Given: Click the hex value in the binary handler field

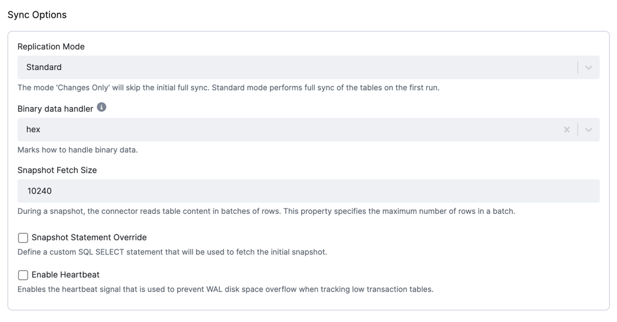Looking at the screenshot, I should tap(33, 129).
